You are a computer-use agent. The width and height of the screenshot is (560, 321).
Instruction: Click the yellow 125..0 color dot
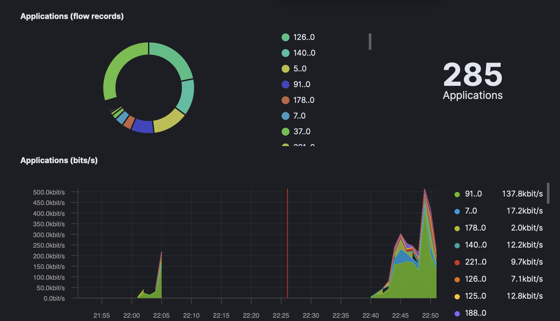[457, 296]
